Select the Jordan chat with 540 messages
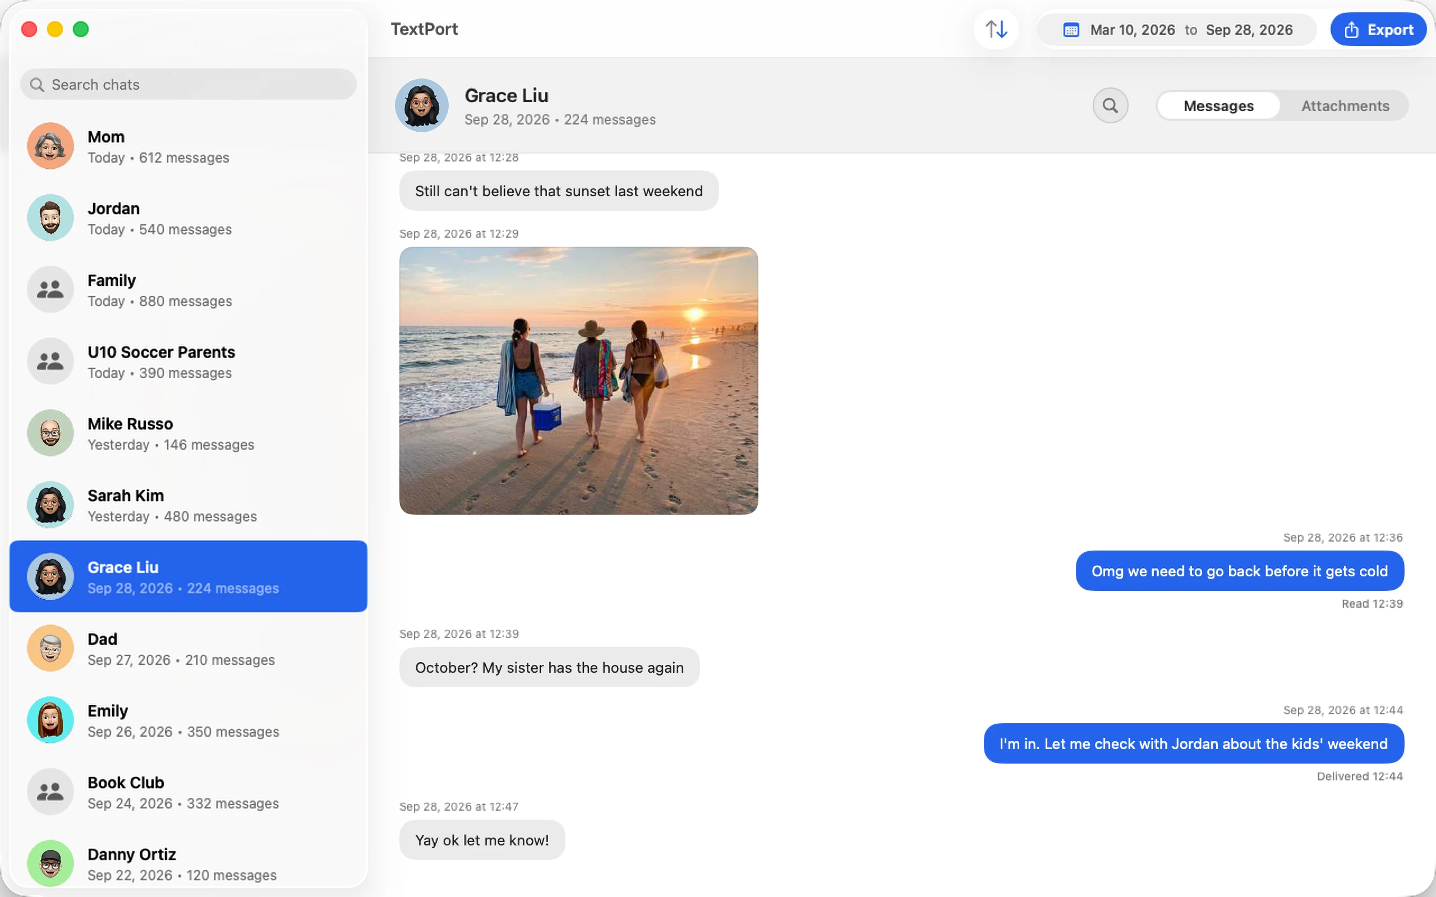The image size is (1436, 897). click(x=188, y=218)
